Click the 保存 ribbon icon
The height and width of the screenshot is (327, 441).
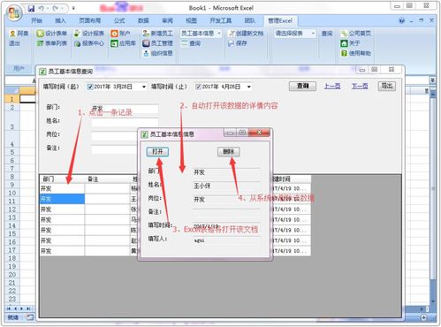232,43
